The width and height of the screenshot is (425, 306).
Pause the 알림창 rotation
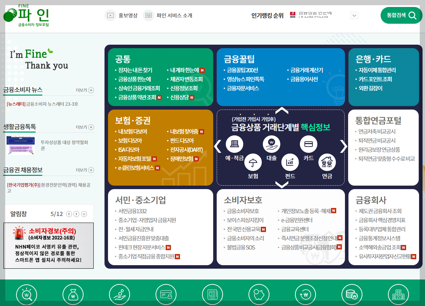[84, 214]
